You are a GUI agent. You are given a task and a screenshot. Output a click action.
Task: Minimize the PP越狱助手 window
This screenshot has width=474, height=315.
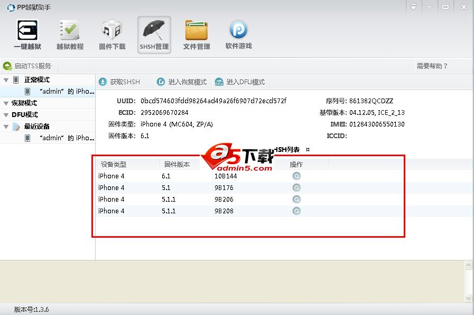pyautogui.click(x=429, y=7)
